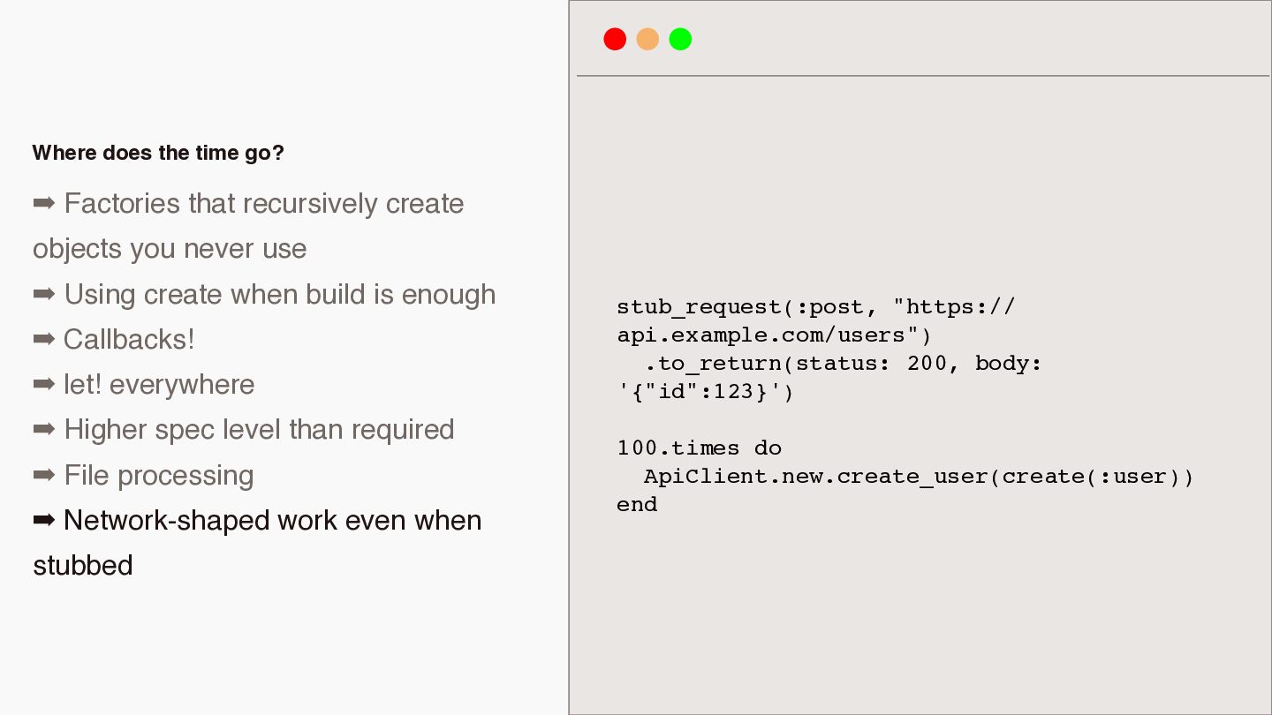Viewport: 1272px width, 715px height.
Task: Click the highlighted Network-shaped work bullet text
Action: pos(257,543)
